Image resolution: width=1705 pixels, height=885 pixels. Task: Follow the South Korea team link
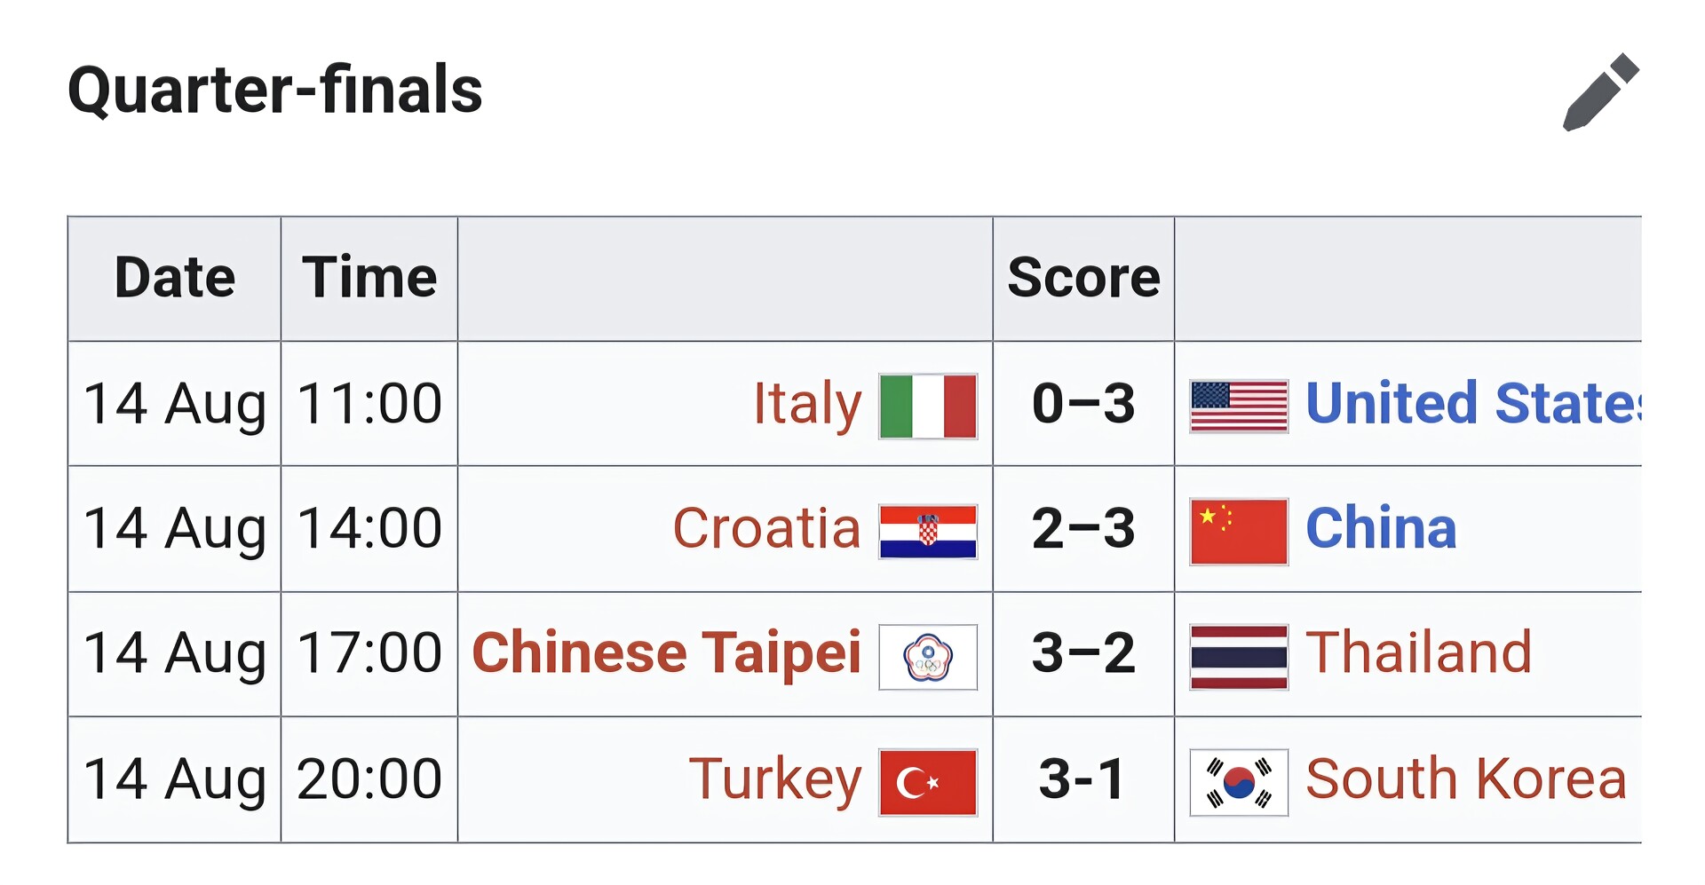tap(1466, 779)
